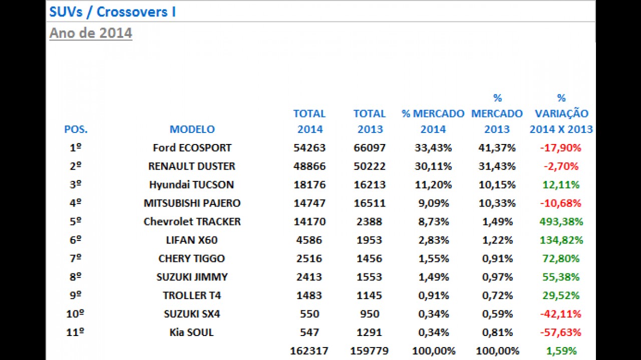Click the 'MODELO' column header
The height and width of the screenshot is (360, 641).
pos(192,129)
